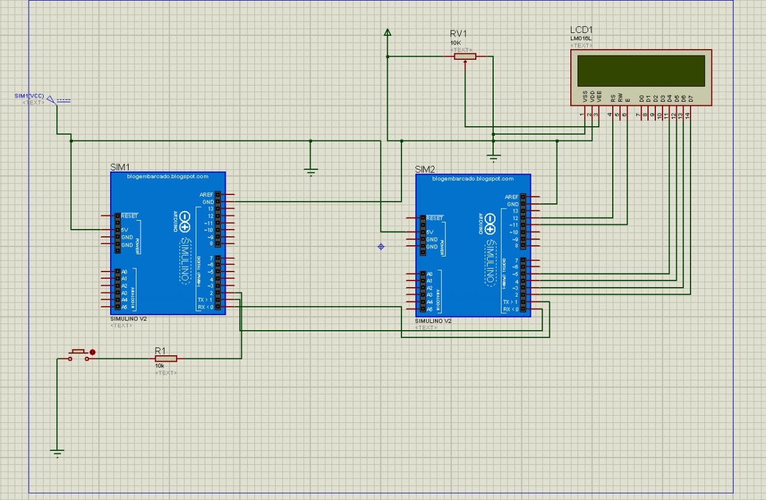Select the SIM1 Arduino board
This screenshot has height=500, width=766.
click(168, 243)
